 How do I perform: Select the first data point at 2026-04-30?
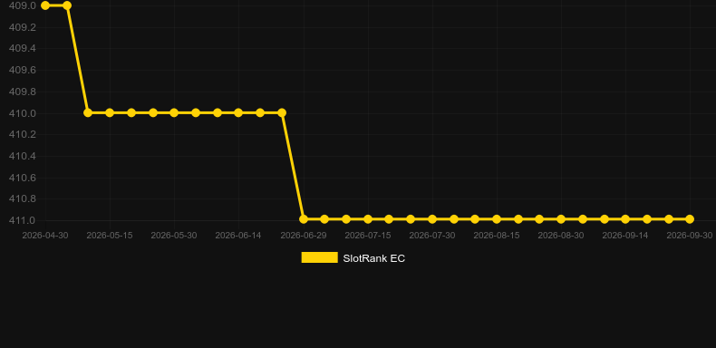point(45,5)
